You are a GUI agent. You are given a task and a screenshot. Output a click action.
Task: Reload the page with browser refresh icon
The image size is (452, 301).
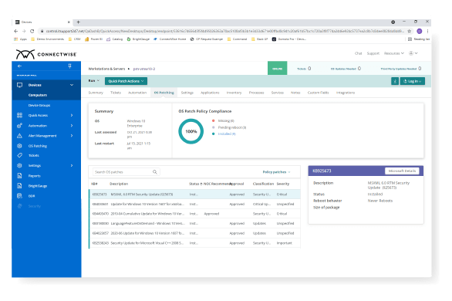point(32,31)
